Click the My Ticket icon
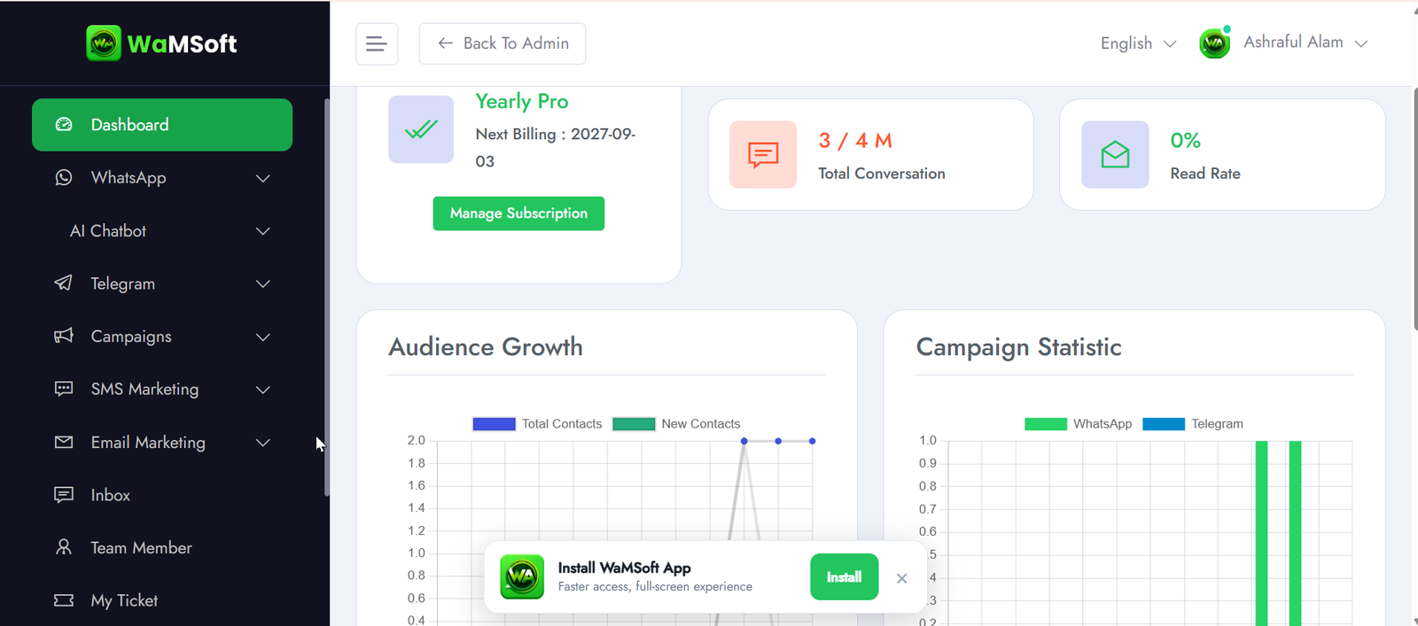 pyautogui.click(x=64, y=600)
